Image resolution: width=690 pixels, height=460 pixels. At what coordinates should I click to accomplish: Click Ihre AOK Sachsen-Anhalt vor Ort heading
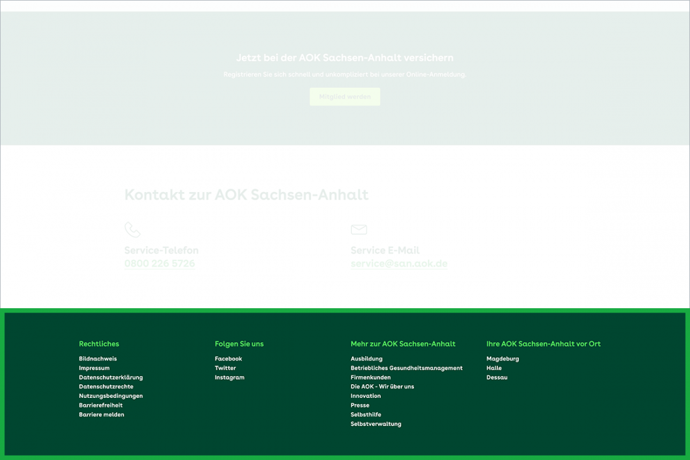543,344
